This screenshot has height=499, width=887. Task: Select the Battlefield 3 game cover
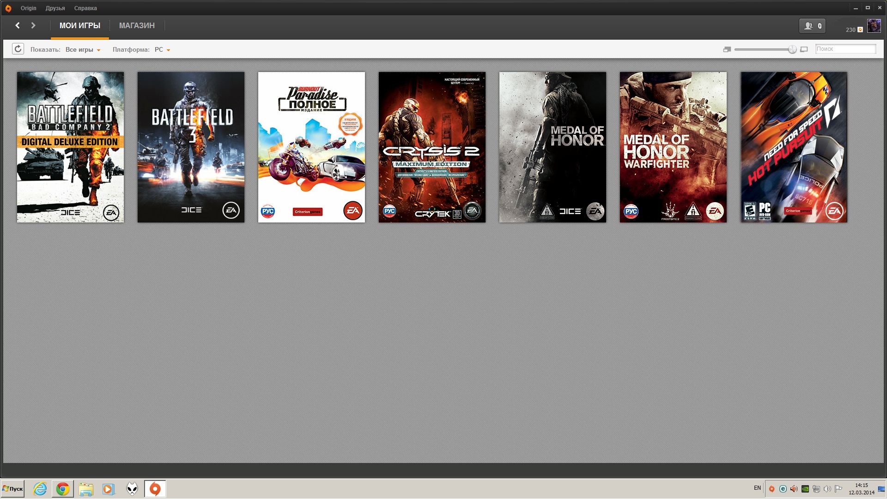[191, 147]
